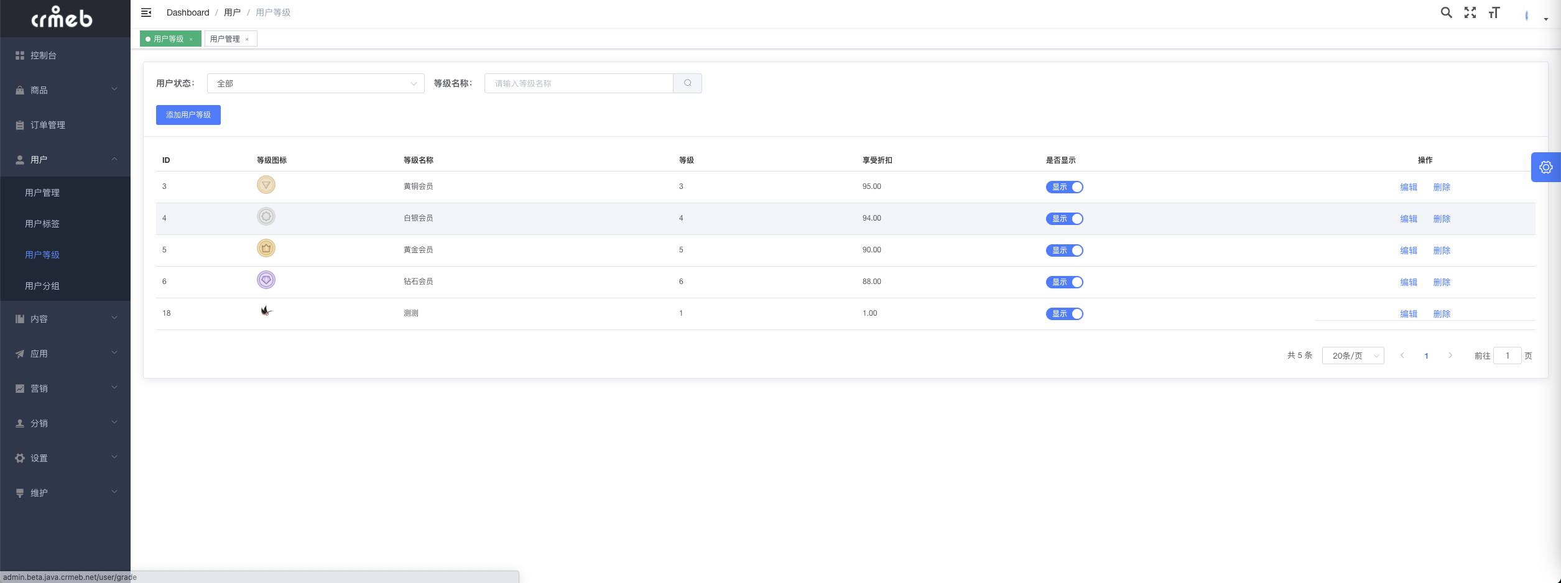
Task: Click the 前往 page number input
Action: click(1508, 356)
